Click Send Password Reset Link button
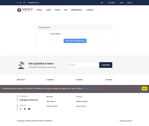 coord(75,41)
